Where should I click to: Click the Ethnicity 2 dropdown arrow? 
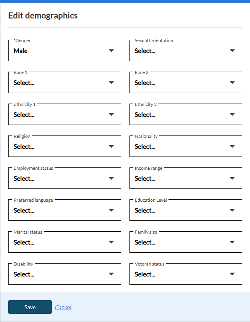pos(232,114)
